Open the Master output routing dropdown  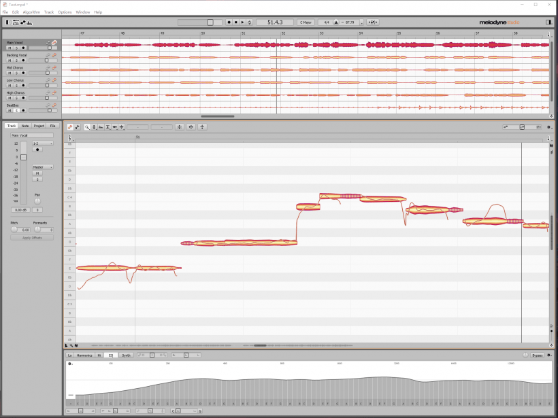(42, 167)
